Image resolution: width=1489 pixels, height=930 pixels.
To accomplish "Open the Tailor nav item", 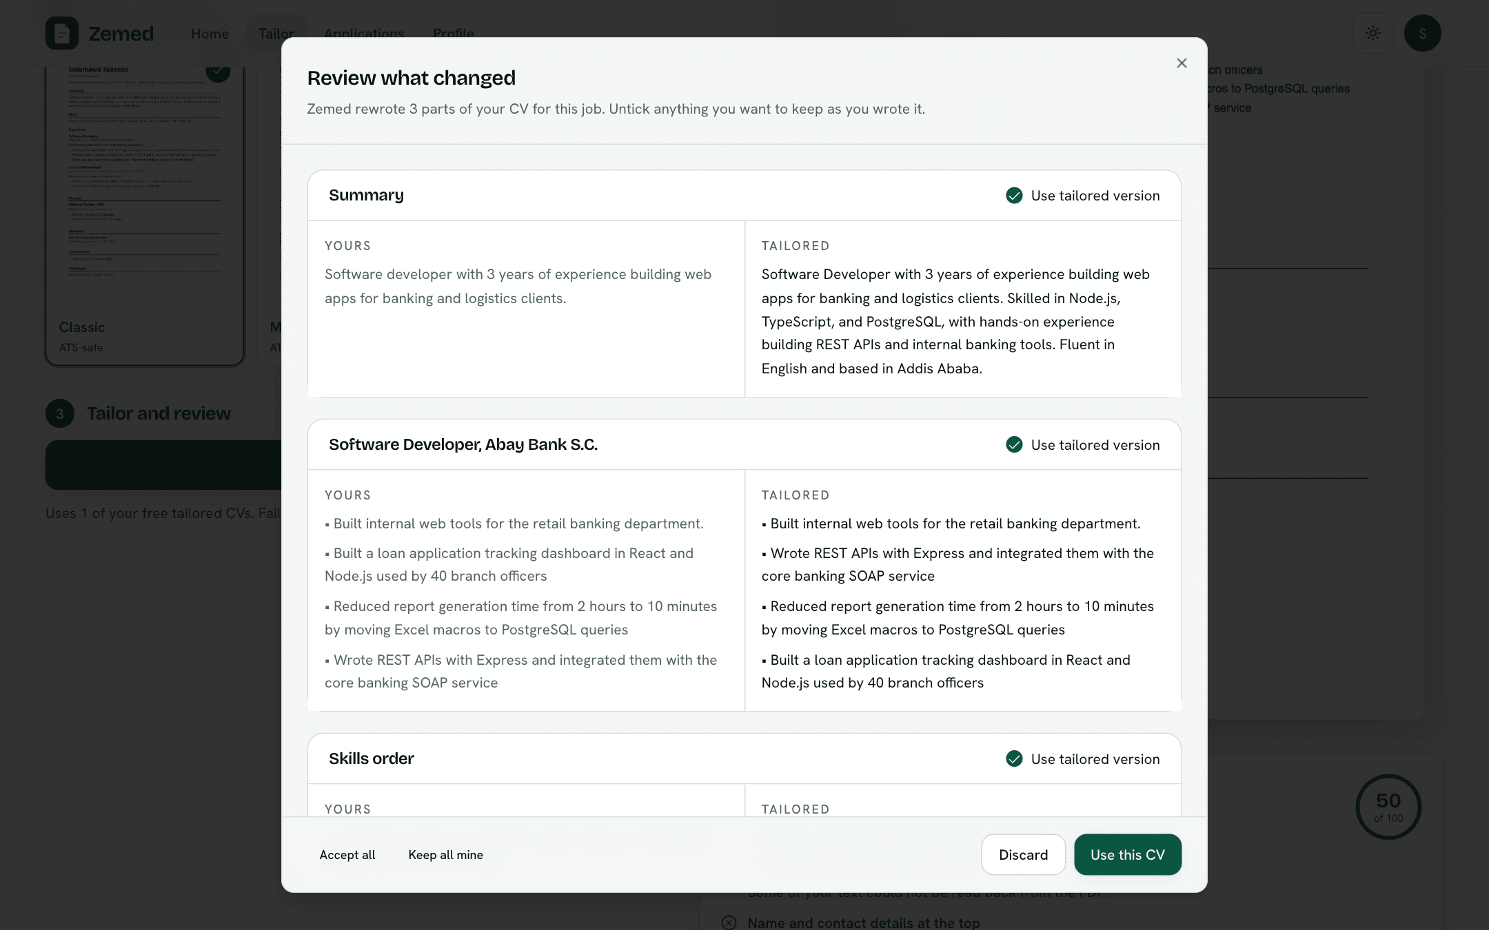I will [x=276, y=34].
